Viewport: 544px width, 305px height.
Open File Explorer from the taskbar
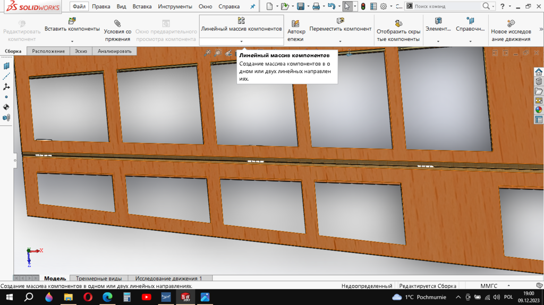pos(69,297)
